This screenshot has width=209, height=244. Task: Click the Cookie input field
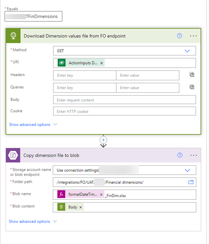click(x=124, y=111)
